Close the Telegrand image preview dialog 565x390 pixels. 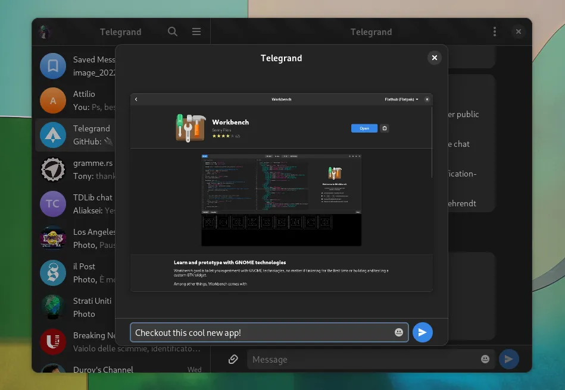[x=435, y=58]
